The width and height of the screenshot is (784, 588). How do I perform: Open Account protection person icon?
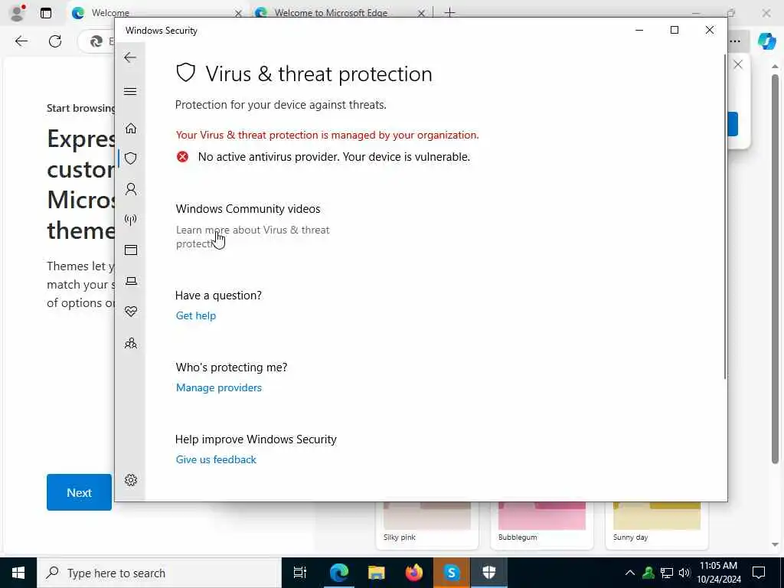click(130, 189)
